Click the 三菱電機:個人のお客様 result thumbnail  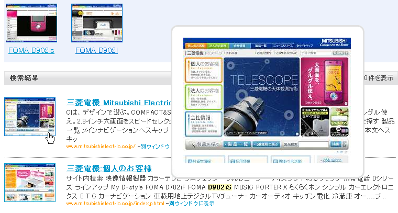(x=30, y=183)
